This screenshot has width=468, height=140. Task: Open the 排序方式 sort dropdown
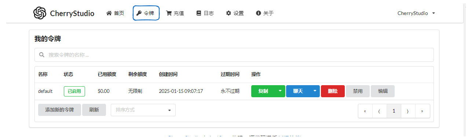pyautogui.click(x=143, y=110)
